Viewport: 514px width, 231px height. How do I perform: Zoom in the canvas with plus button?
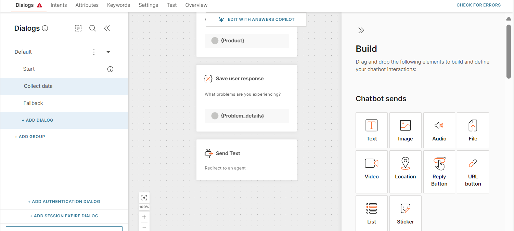[144, 217]
